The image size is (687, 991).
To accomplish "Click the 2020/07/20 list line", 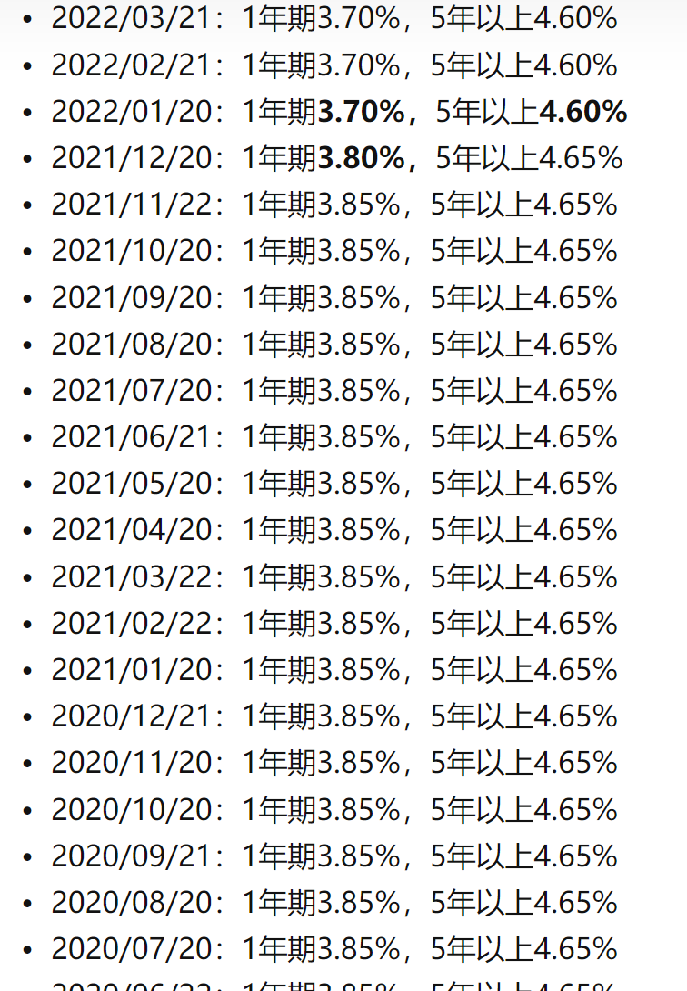I will (x=334, y=949).
